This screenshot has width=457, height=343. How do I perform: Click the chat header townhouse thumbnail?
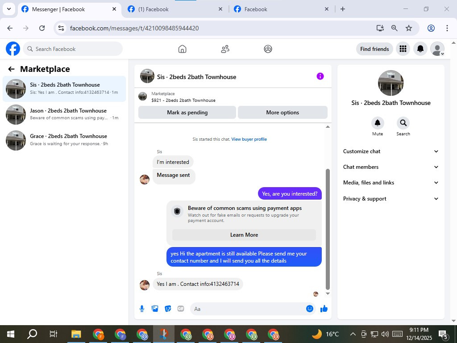(x=147, y=76)
